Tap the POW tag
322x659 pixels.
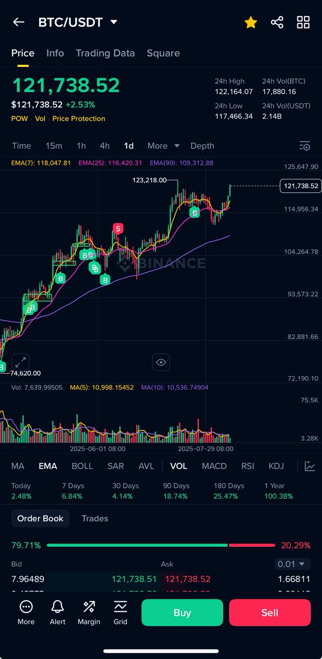tap(20, 119)
